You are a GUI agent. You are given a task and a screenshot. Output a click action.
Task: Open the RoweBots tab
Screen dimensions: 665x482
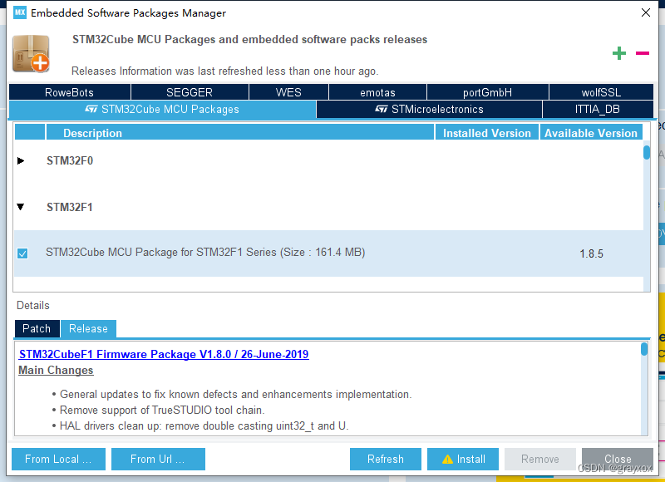click(x=70, y=92)
